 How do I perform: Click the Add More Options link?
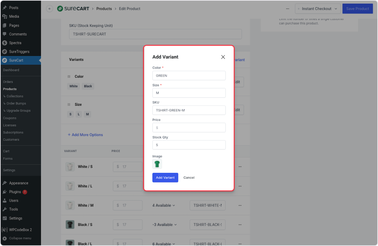click(85, 135)
